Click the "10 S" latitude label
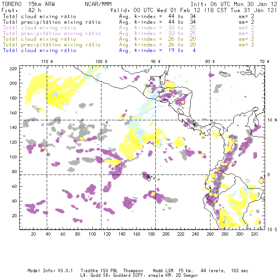279x279 pixels. coord(272,230)
